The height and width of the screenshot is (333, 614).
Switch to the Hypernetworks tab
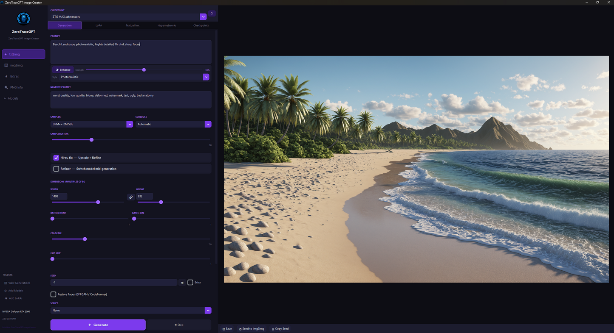pos(167,25)
